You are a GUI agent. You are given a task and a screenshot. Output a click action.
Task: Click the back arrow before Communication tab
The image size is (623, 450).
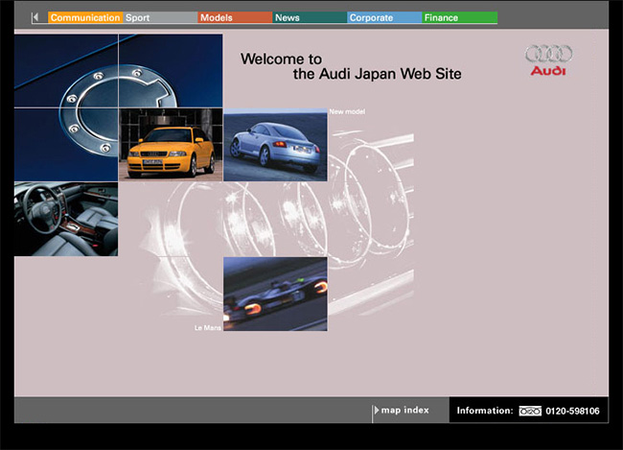(36, 17)
